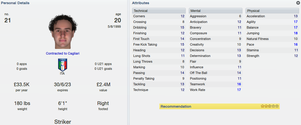Screen dimensions: 301x125
Task: Click the Attributes panel title
Action: tap(140, 3)
